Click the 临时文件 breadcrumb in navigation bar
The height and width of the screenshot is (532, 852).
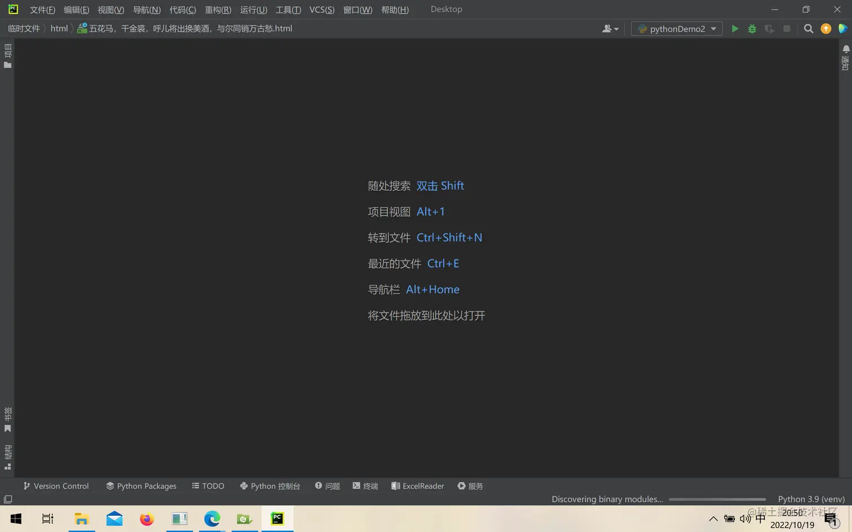[24, 29]
